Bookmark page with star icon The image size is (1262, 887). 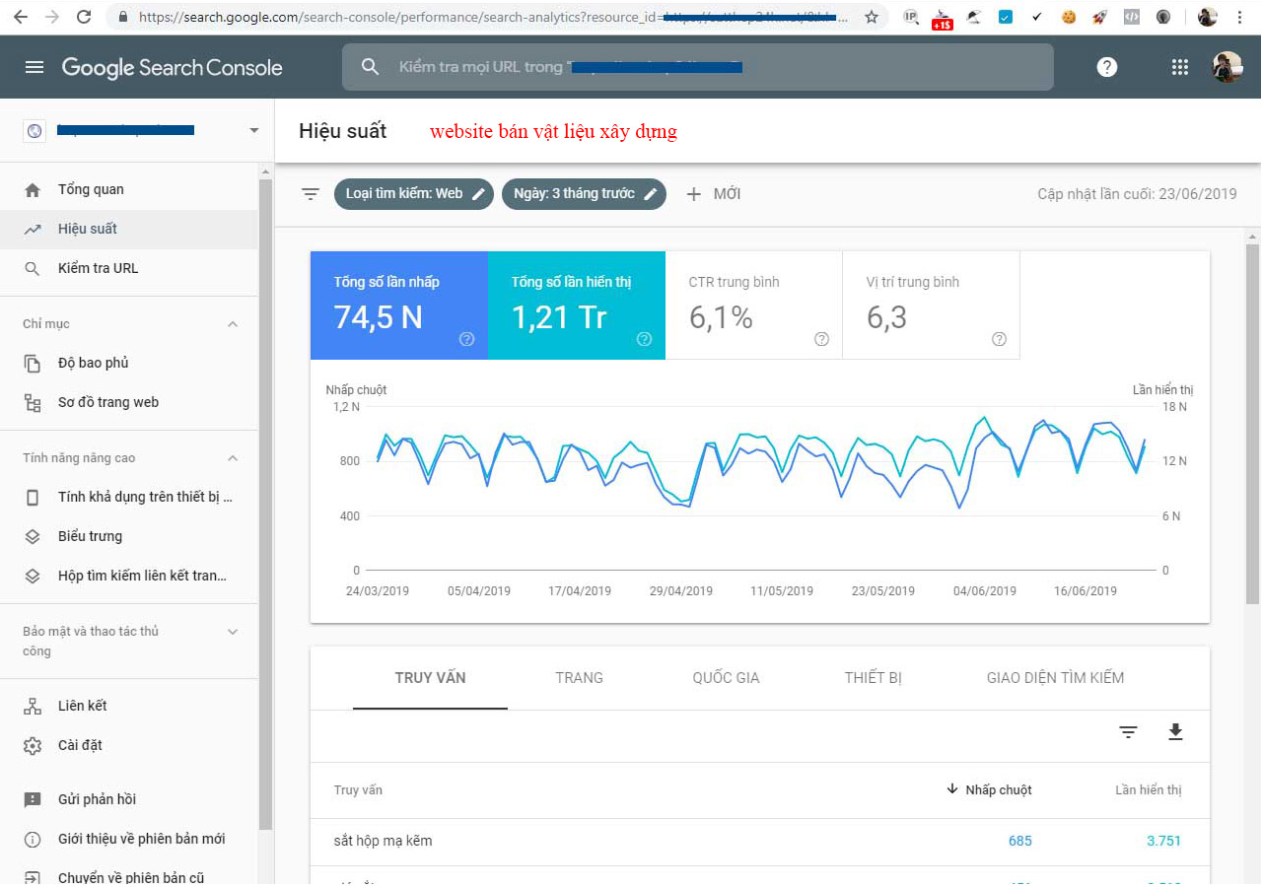(x=872, y=17)
